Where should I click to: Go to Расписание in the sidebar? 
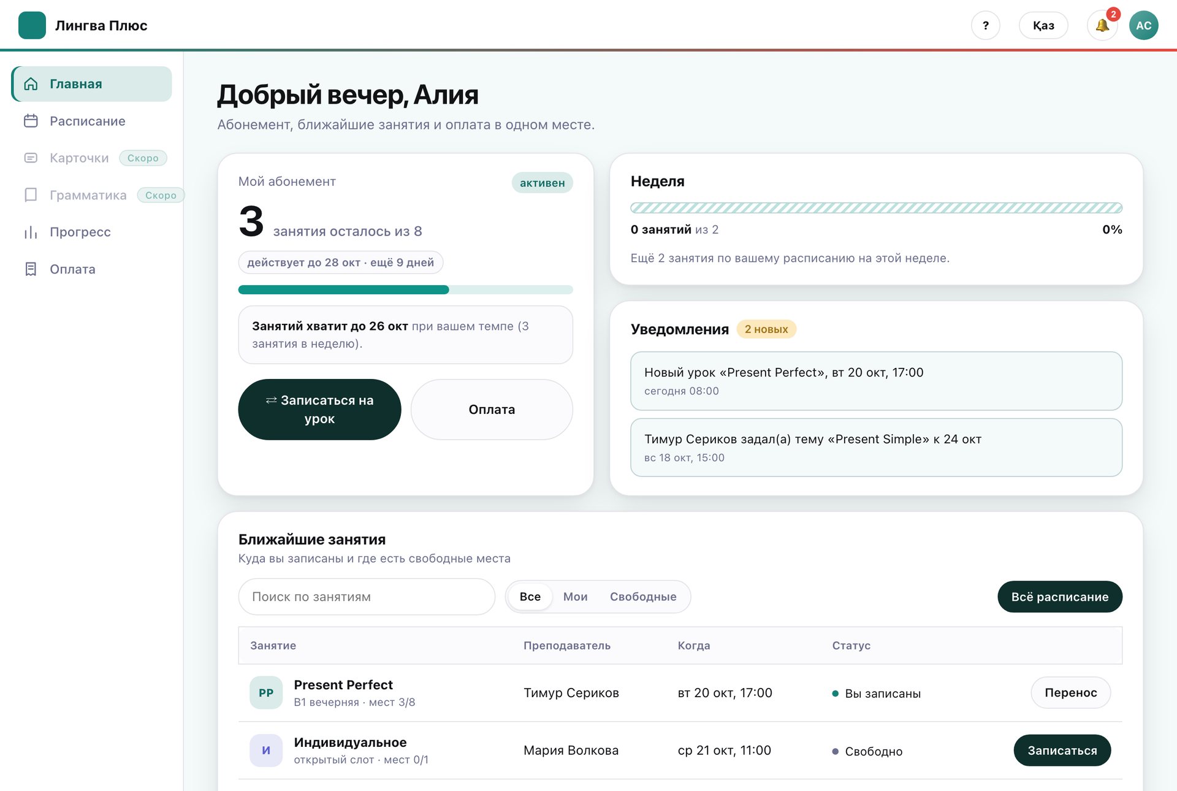(x=92, y=121)
